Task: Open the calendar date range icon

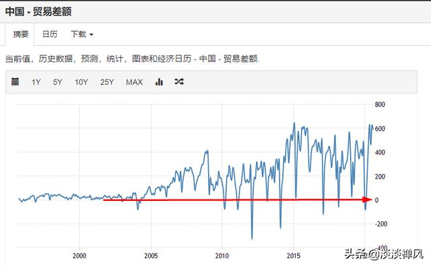Action: [15, 82]
